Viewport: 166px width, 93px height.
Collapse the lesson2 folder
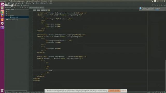(x=7, y=15)
